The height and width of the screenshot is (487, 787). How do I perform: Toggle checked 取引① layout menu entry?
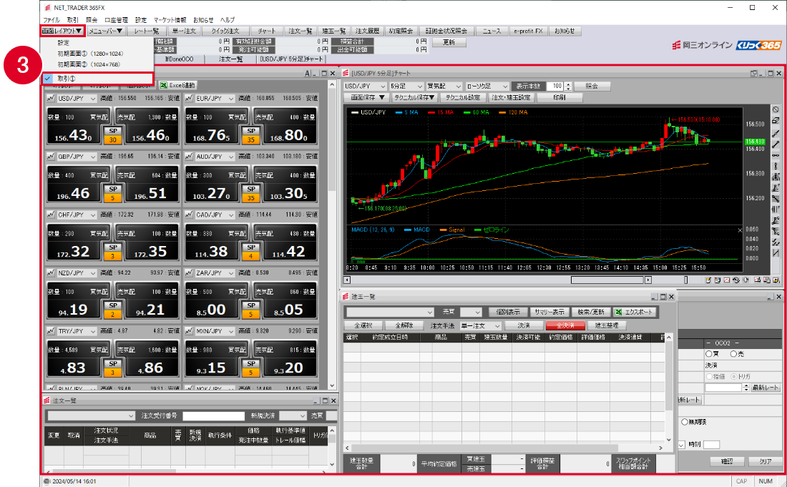pos(97,79)
